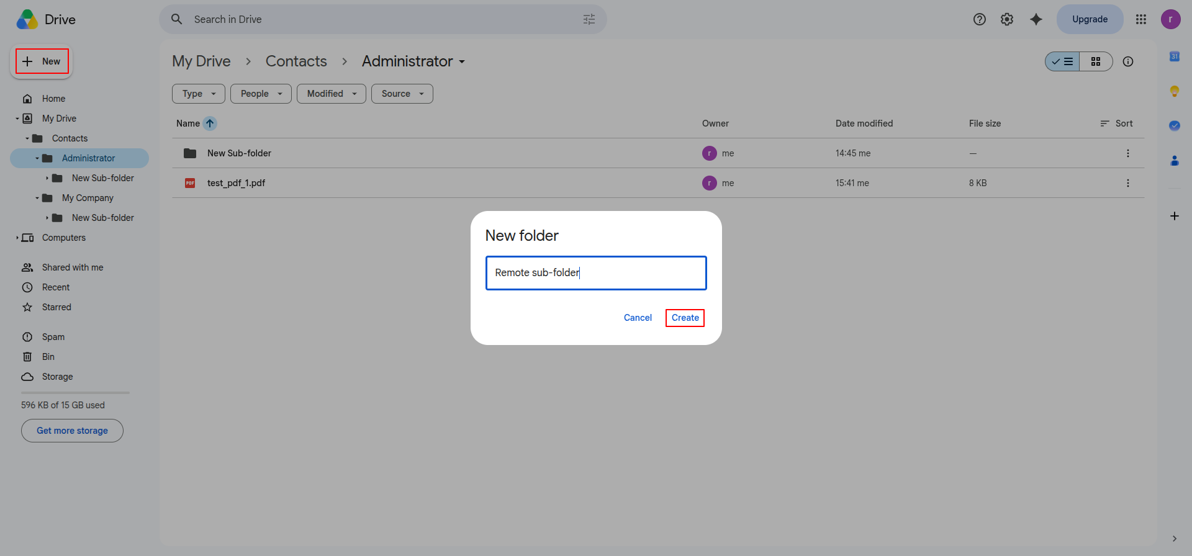Click the New button

coord(42,61)
